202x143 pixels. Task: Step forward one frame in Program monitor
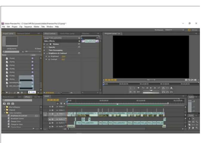point(155,88)
